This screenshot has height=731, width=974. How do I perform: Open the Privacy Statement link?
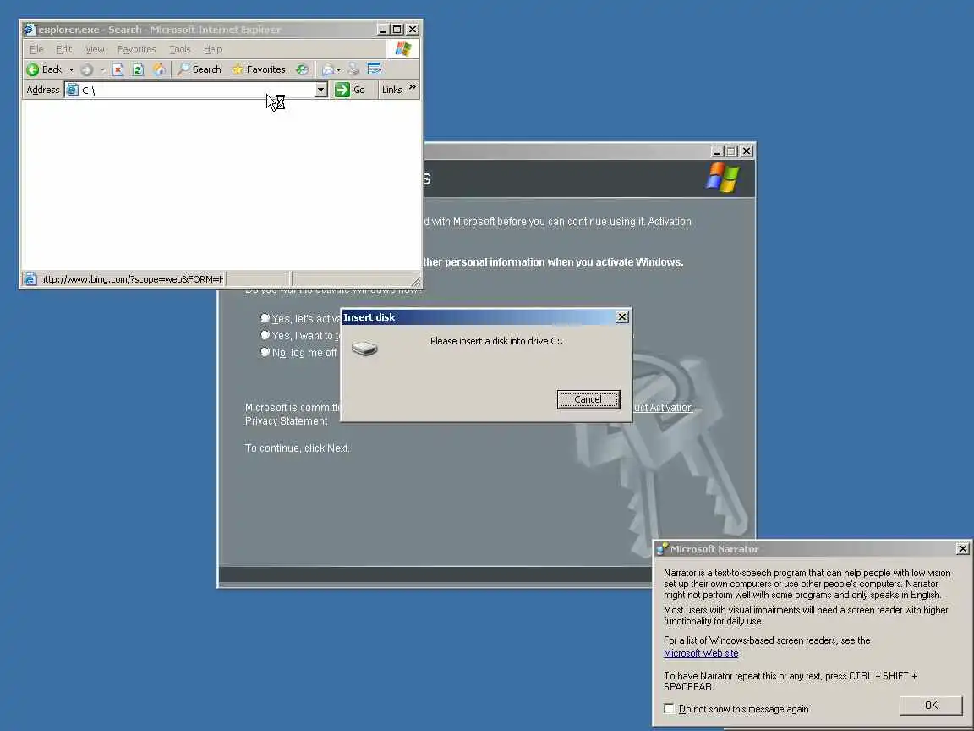[286, 420]
